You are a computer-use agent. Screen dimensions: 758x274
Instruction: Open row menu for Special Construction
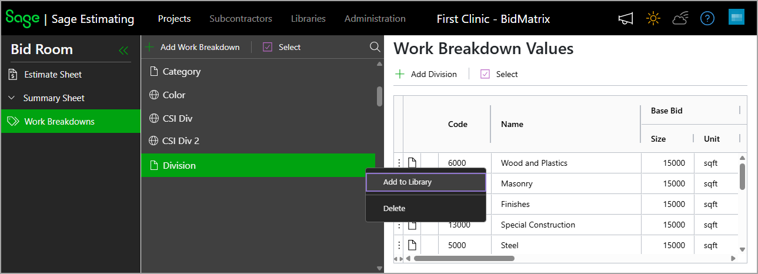(x=399, y=225)
